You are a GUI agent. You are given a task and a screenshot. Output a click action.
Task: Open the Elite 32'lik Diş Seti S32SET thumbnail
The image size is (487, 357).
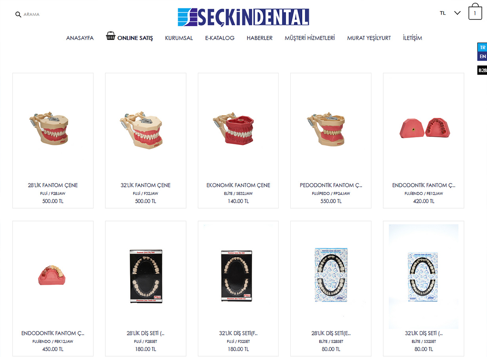pyautogui.click(x=424, y=276)
